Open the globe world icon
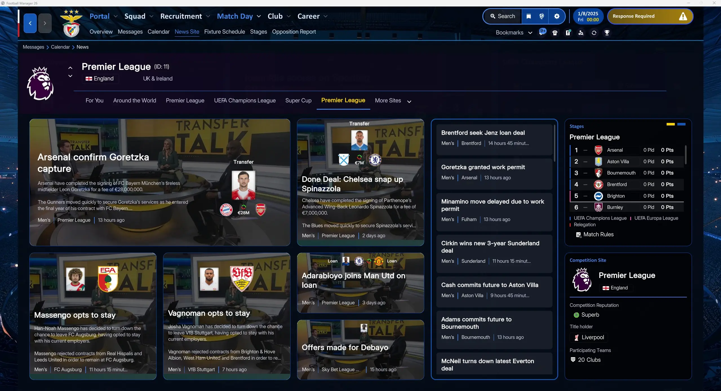721x391 pixels. (x=542, y=16)
